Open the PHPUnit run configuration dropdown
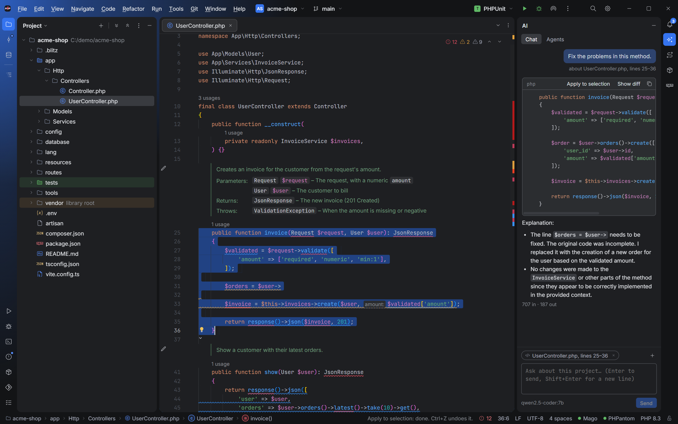678x424 pixels. 493,8
